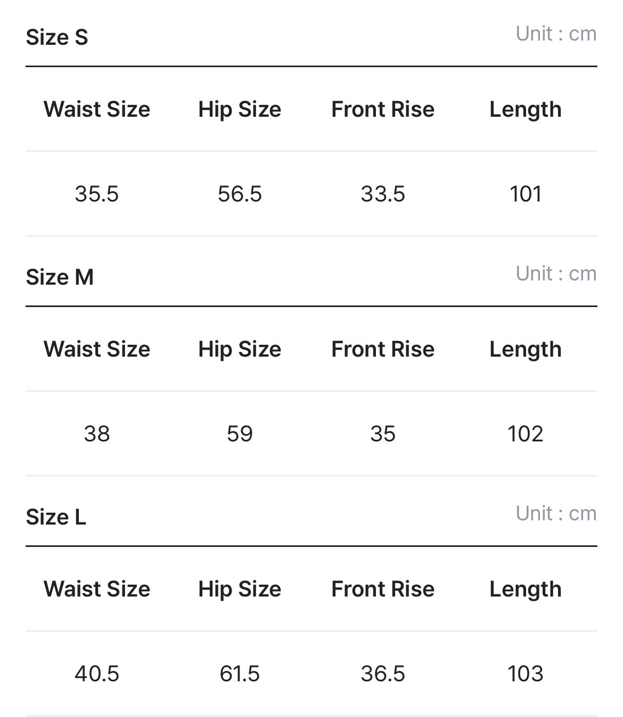Click length value 103
Screen dimensions: 623x717
pyautogui.click(x=526, y=674)
